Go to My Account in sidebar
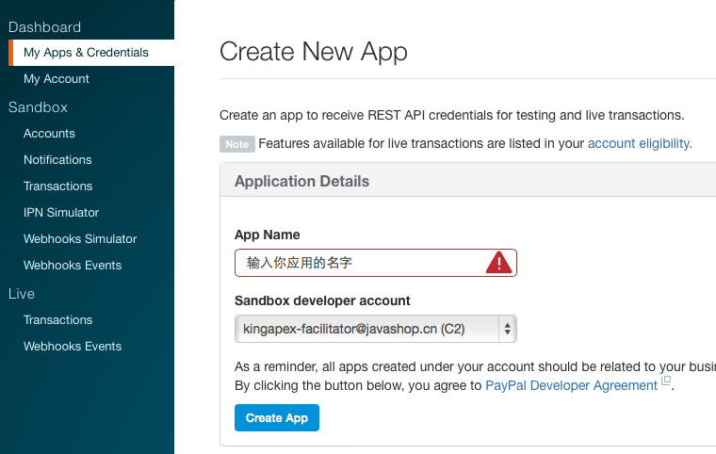 pos(57,78)
